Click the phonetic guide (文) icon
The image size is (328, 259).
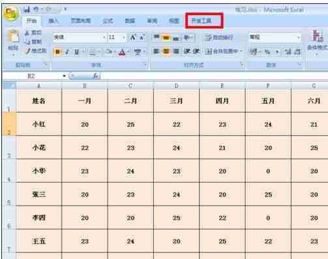(137, 52)
